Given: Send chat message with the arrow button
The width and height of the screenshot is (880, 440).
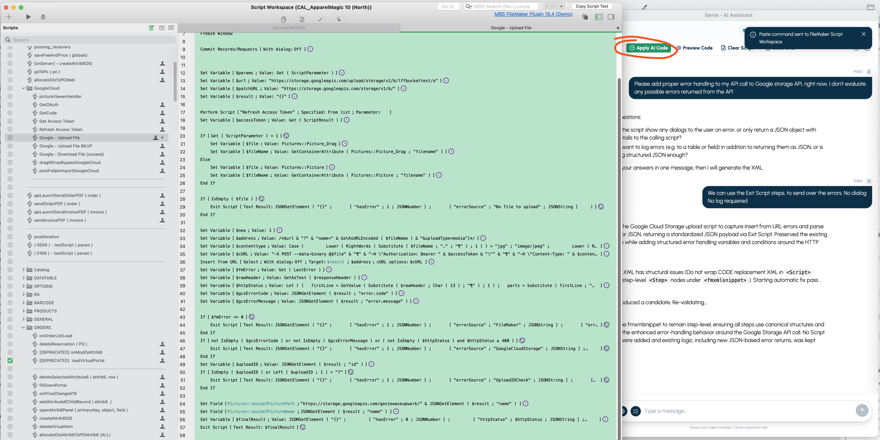Looking at the screenshot, I should tap(862, 410).
